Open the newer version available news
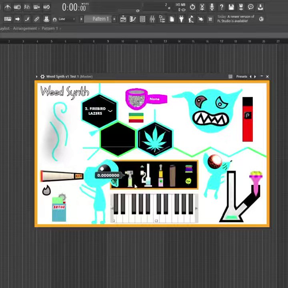 pos(236,19)
